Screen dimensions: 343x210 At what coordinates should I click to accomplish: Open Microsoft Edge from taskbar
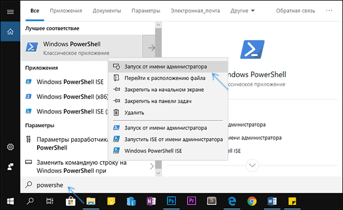tap(232, 201)
